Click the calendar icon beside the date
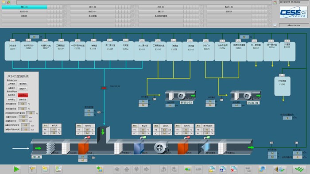The height and width of the screenshot is (174, 310). 275,2
